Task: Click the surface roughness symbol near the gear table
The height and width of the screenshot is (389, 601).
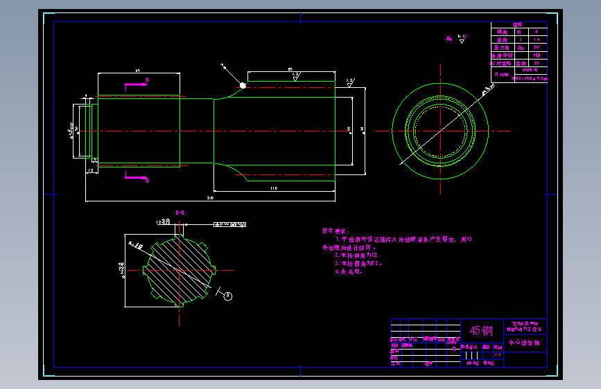Action: coord(462,39)
